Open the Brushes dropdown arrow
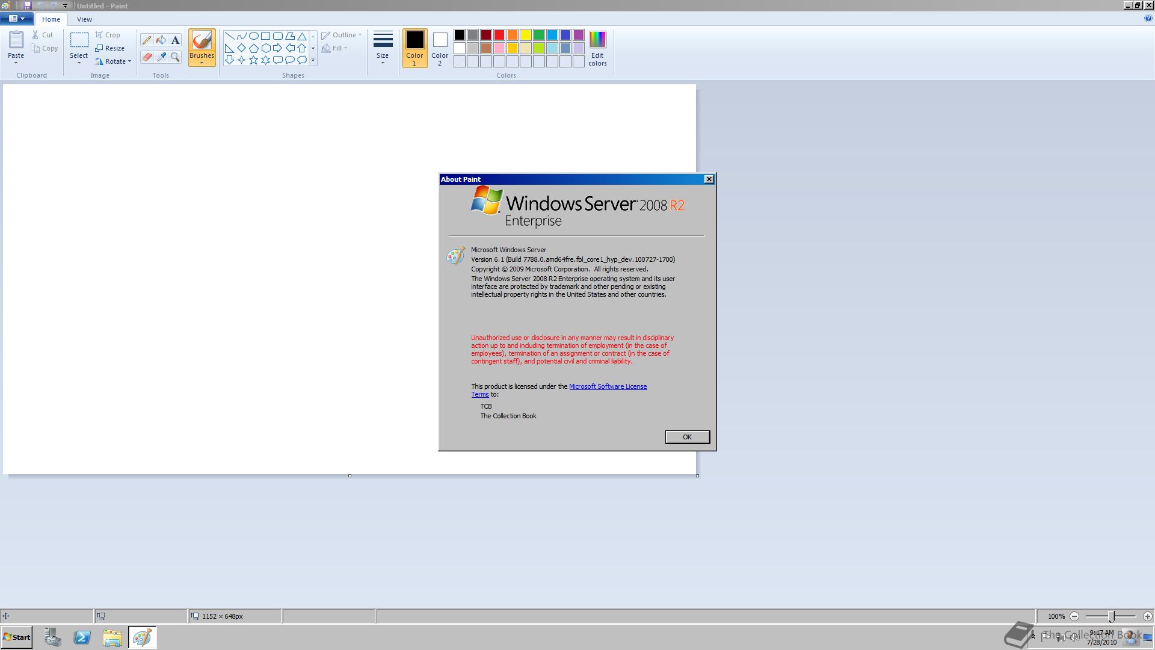Image resolution: width=1155 pixels, height=650 pixels. coord(202,63)
